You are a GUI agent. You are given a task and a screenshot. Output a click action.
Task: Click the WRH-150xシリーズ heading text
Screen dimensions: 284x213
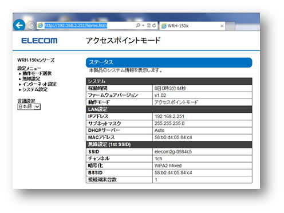(36, 60)
